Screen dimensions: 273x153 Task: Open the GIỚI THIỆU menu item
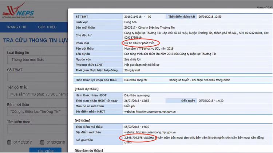(47, 27)
